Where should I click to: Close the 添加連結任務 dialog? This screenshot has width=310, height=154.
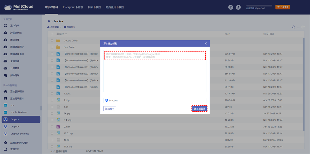tap(206, 44)
